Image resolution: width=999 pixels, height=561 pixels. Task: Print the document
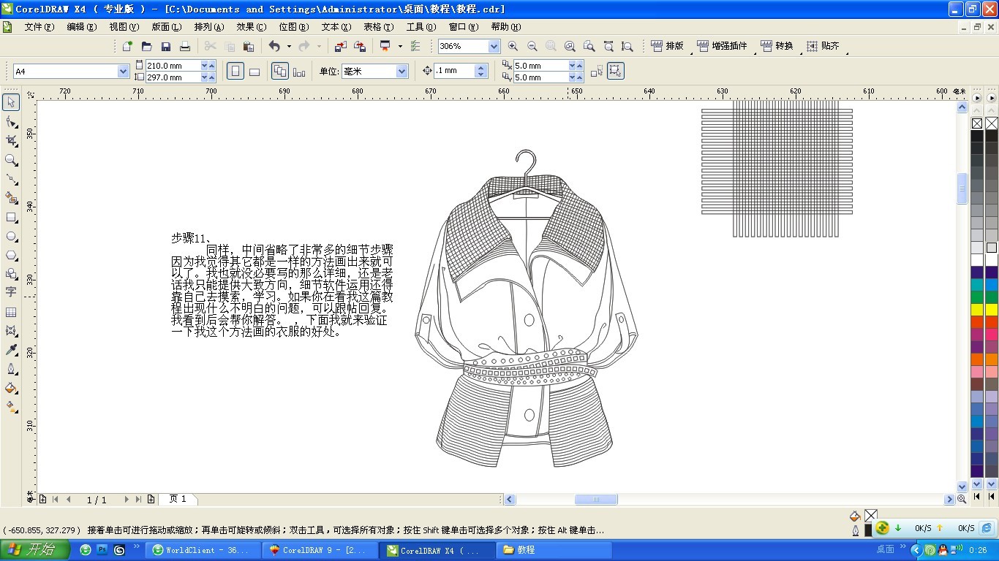click(185, 46)
